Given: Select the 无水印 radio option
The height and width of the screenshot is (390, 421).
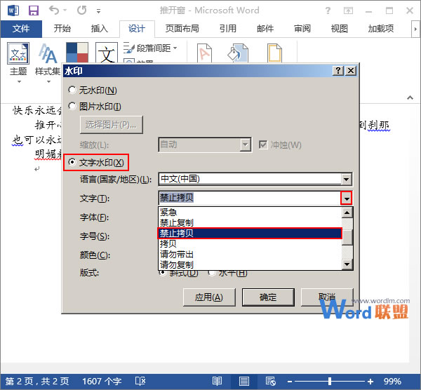Looking at the screenshot, I should (93, 90).
